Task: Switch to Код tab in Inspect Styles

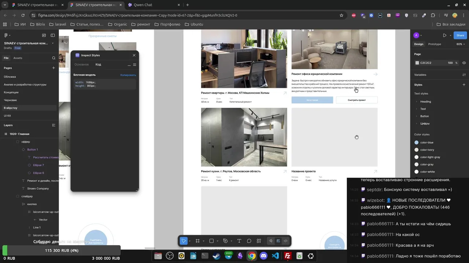Action: (x=98, y=65)
